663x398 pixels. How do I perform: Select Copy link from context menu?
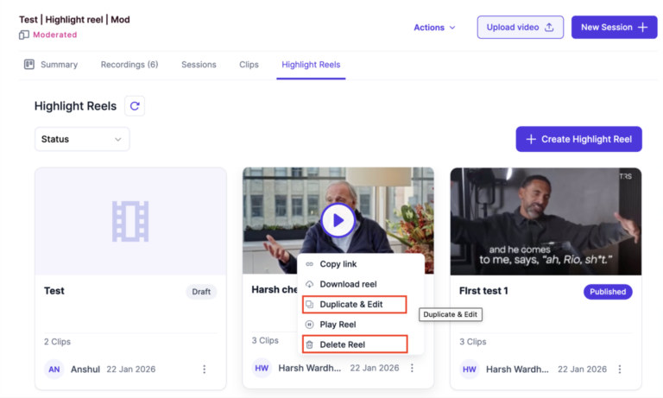pyautogui.click(x=338, y=264)
